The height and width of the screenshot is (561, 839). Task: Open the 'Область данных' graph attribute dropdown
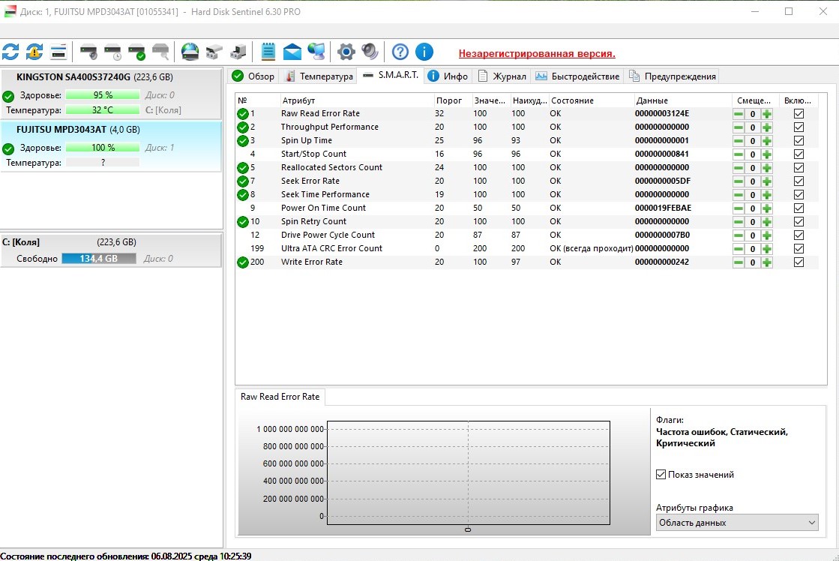737,523
